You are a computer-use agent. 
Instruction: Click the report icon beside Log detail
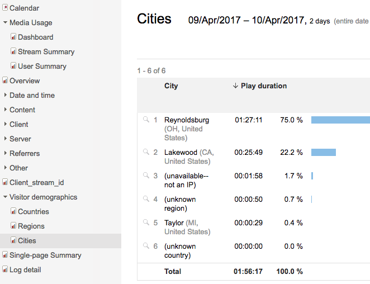click(x=5, y=270)
